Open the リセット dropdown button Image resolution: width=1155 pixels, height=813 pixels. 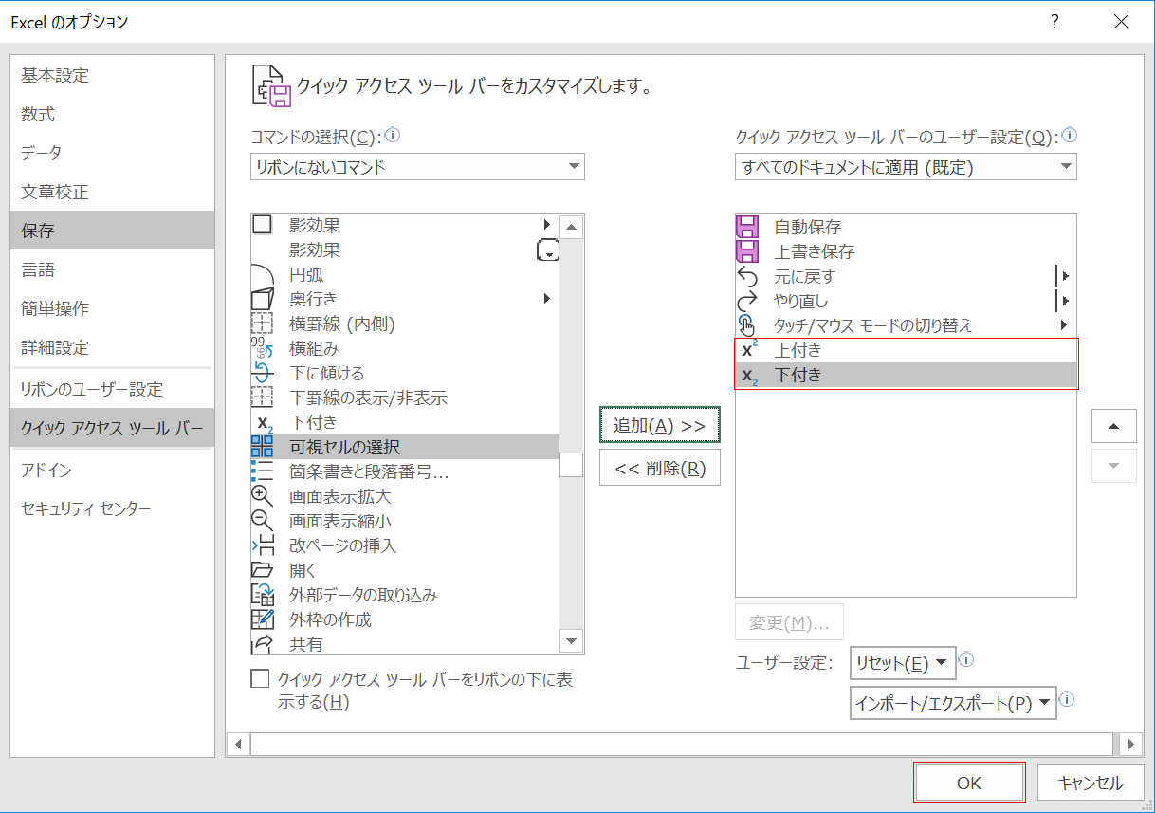click(903, 663)
